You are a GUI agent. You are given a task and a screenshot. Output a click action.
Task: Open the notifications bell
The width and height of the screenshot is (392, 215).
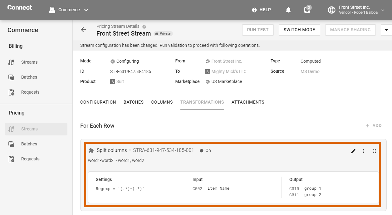(288, 10)
